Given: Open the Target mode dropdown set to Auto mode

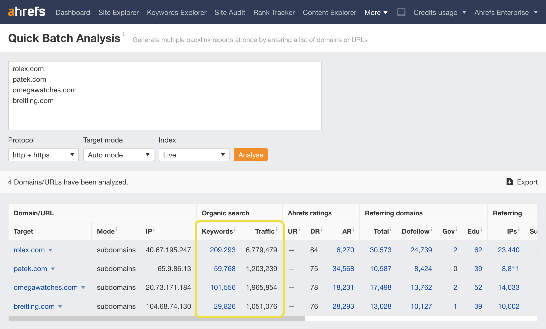Looking at the screenshot, I should pyautogui.click(x=119, y=155).
